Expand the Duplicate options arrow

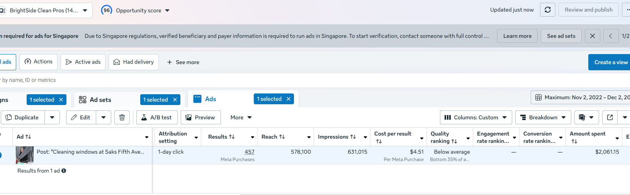tap(52, 117)
